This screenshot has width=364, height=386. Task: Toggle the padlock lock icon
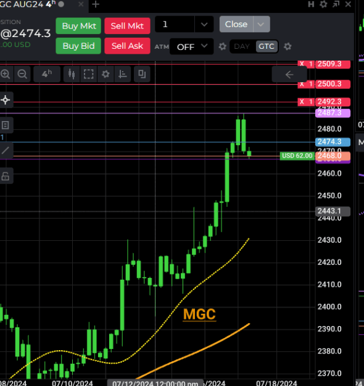6,176
